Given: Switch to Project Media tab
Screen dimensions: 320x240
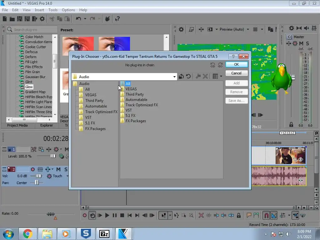Looking at the screenshot, I should click(x=17, y=125).
